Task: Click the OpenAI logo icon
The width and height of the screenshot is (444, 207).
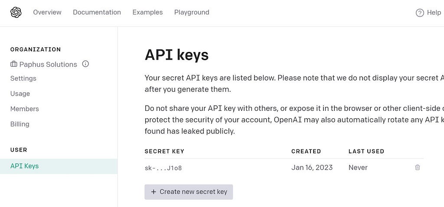Action: click(x=16, y=13)
